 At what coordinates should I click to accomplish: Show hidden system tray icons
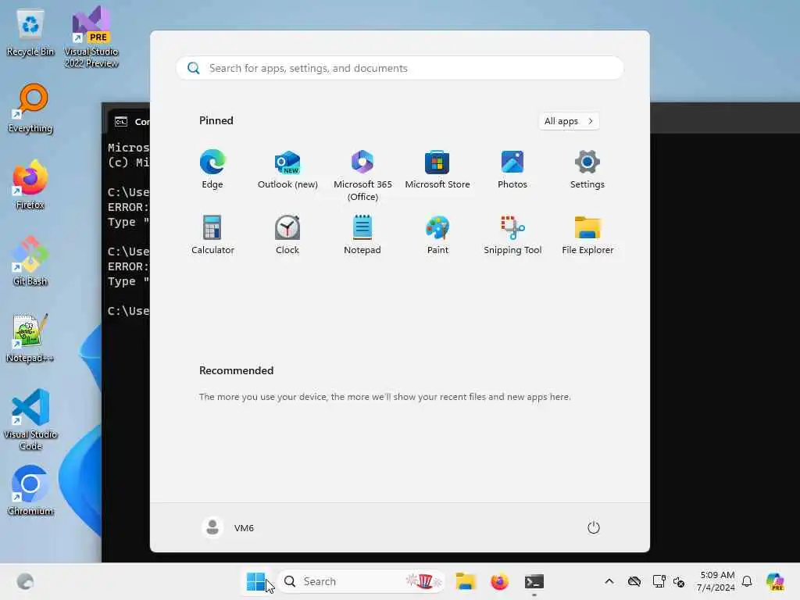click(609, 581)
